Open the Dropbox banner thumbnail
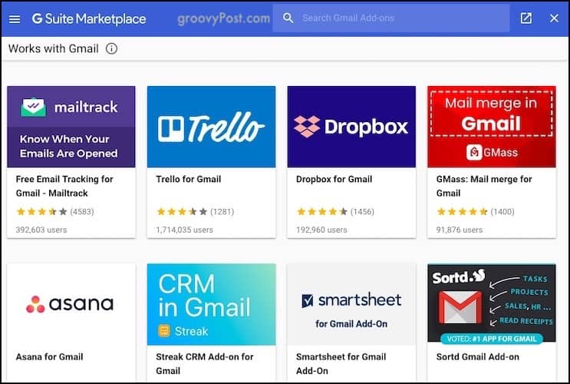This screenshot has width=570, height=384. coord(351,127)
